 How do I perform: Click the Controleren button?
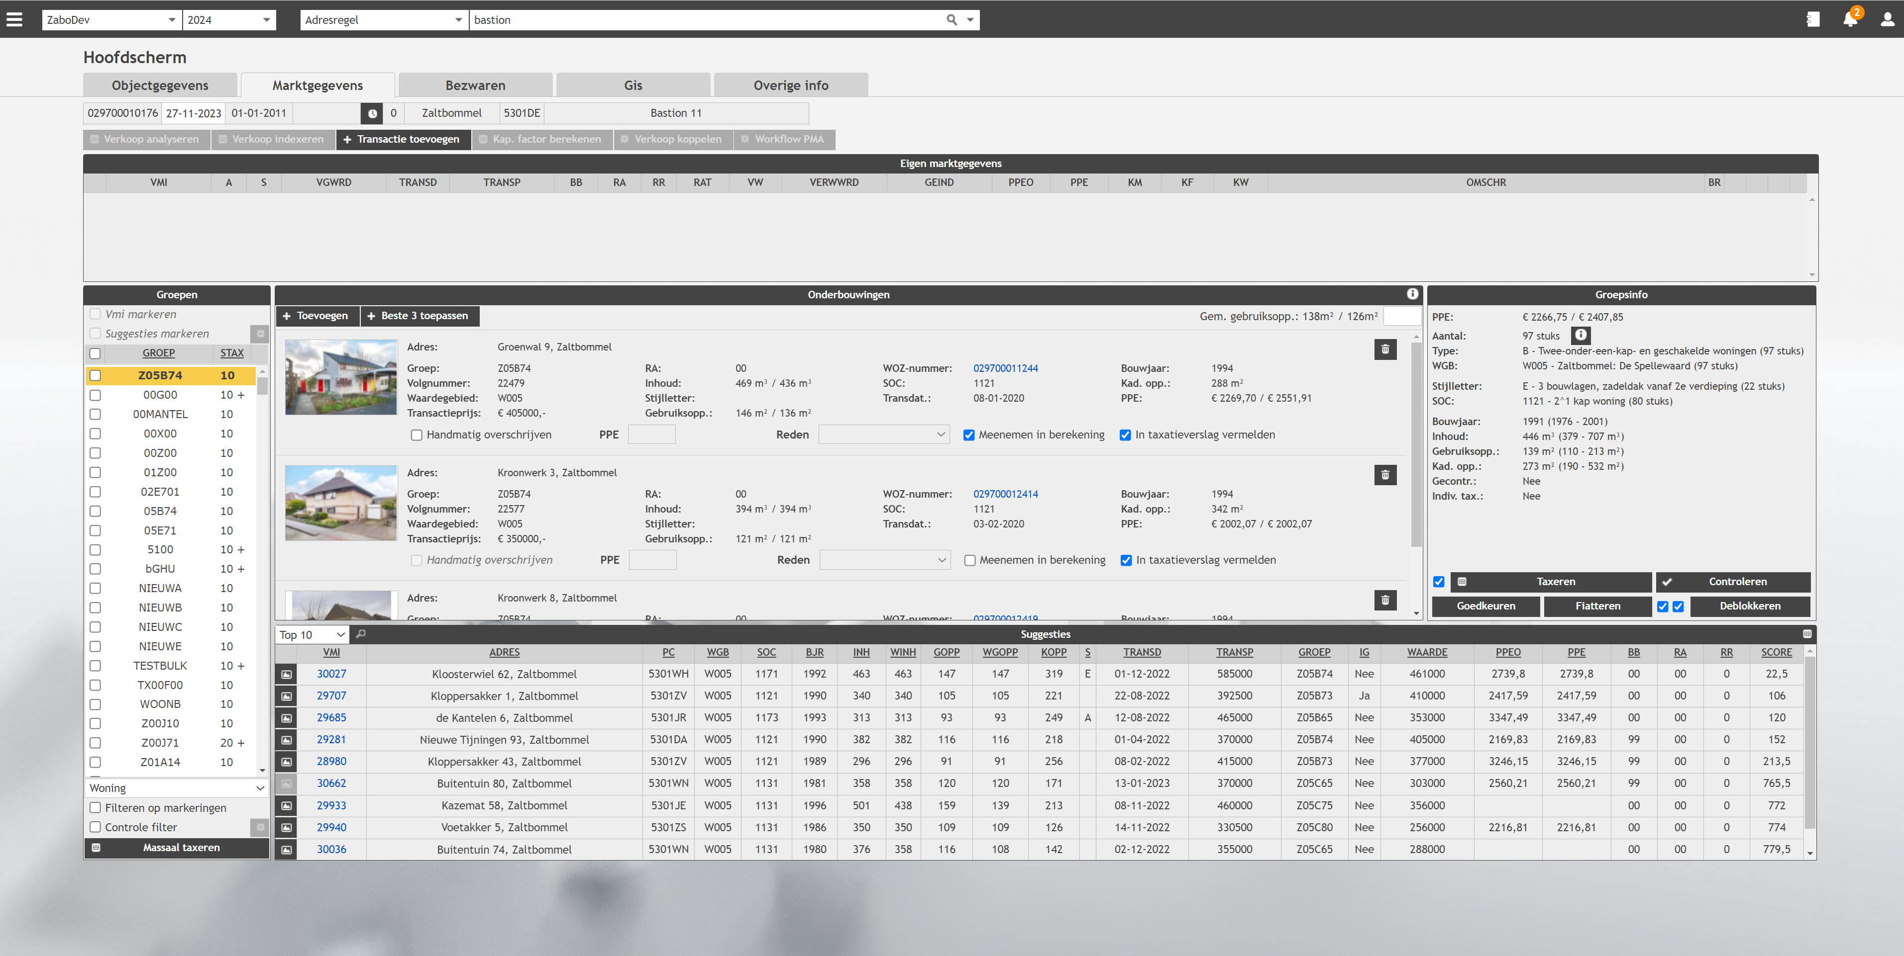[x=1733, y=582]
